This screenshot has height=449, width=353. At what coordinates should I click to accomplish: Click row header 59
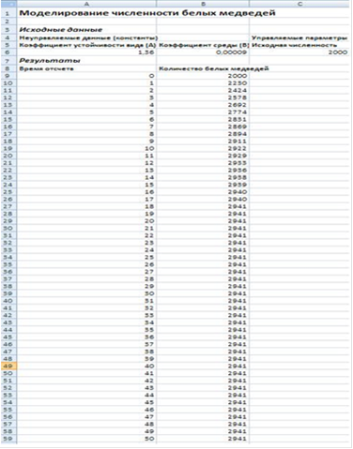coord(8,439)
